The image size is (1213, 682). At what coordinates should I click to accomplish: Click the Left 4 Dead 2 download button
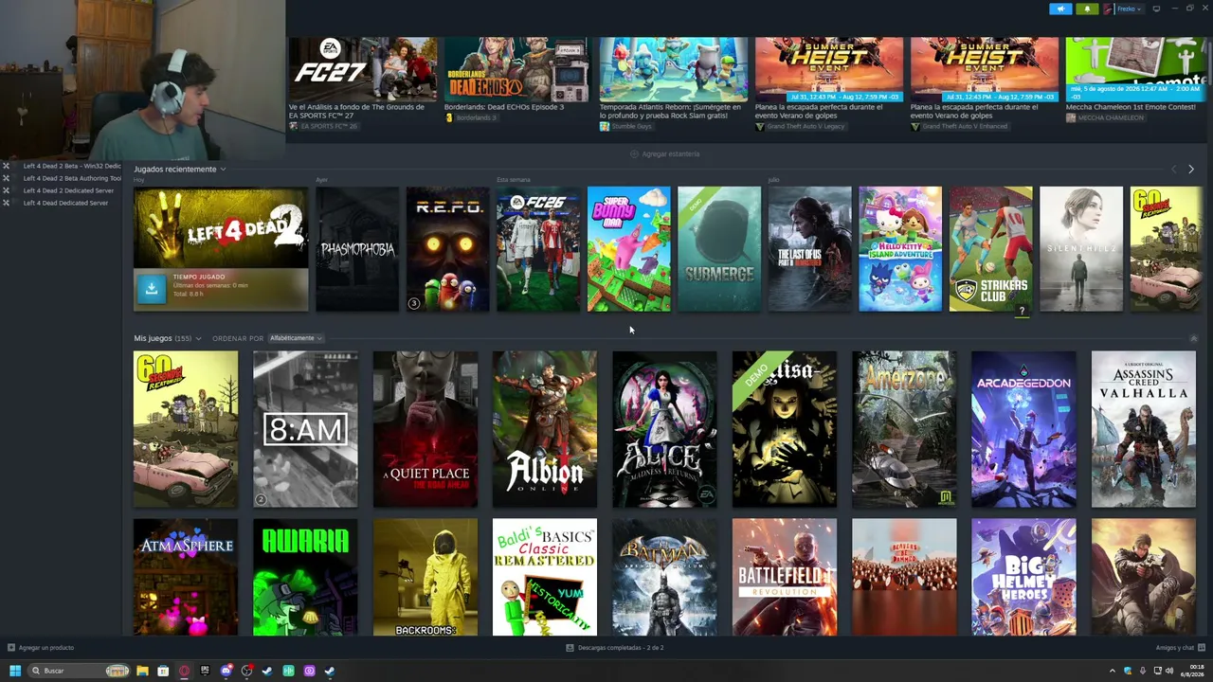(x=152, y=289)
